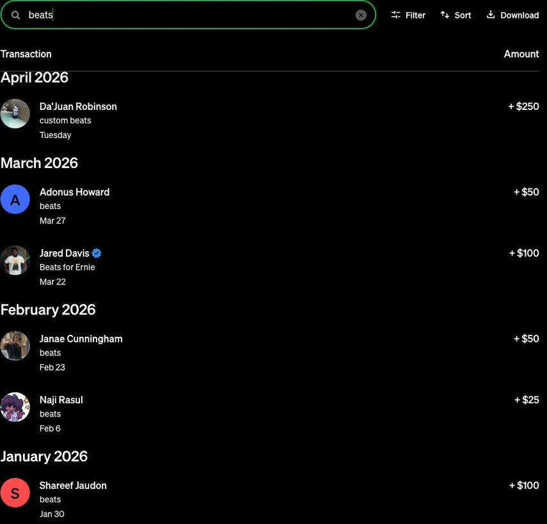Screen dimensions: 547x524
Task: Click the Jan 30 date
Action: [52, 514]
